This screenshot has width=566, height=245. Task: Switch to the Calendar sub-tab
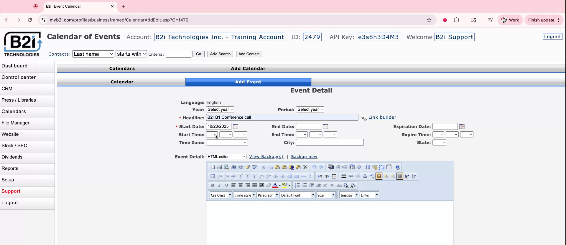[x=122, y=82]
